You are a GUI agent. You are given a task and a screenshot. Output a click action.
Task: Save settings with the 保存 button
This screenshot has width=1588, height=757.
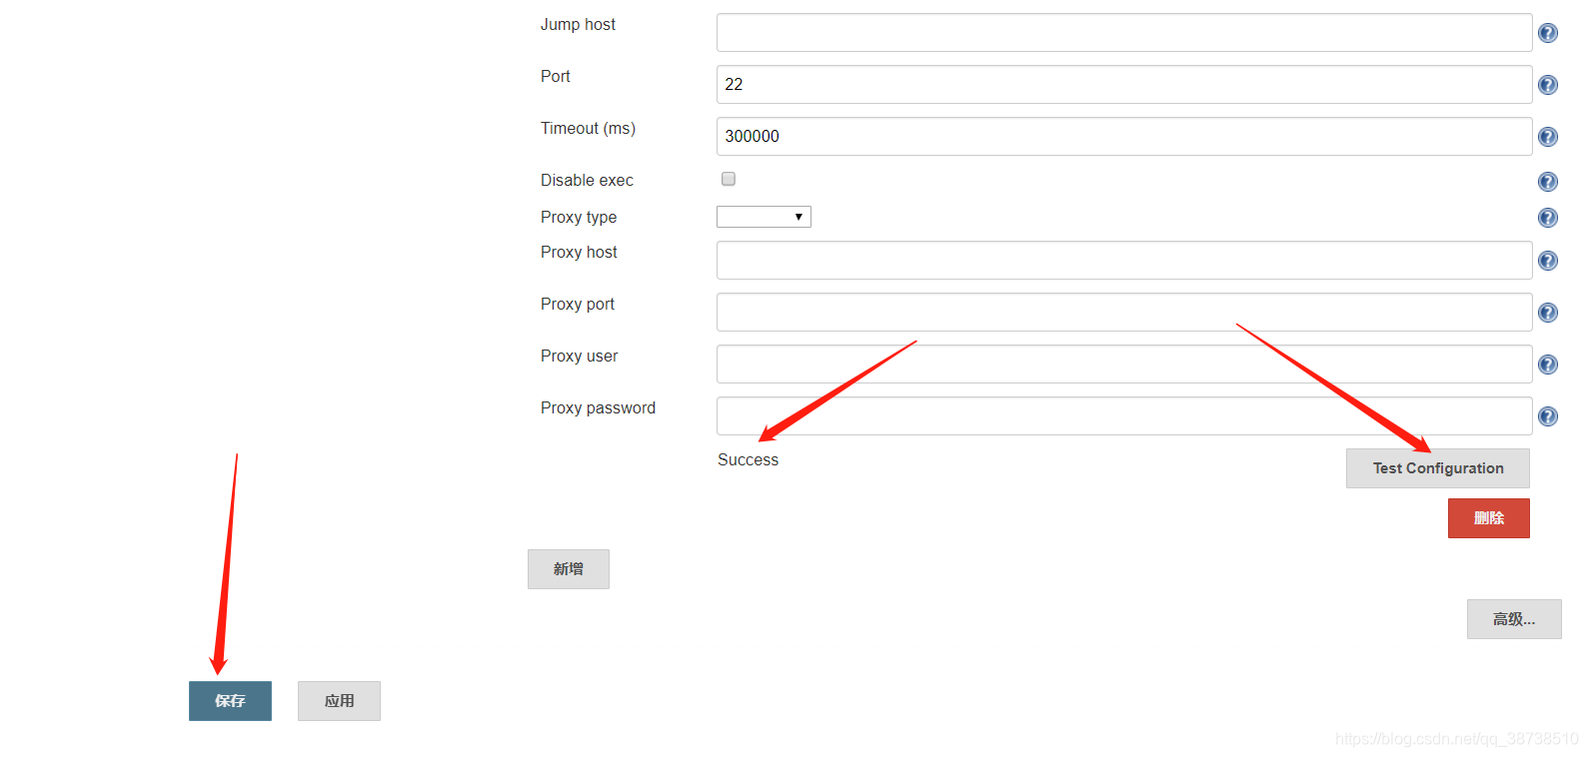[x=230, y=701]
